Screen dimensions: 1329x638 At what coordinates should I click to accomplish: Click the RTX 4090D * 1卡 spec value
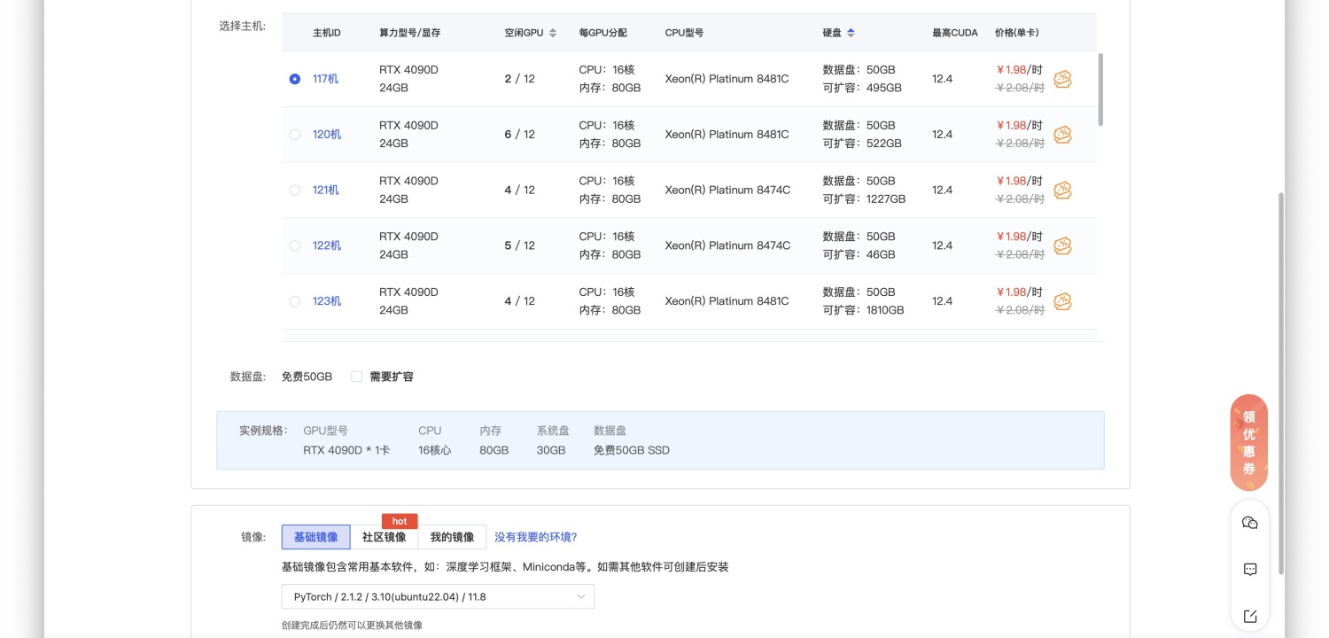coord(346,450)
